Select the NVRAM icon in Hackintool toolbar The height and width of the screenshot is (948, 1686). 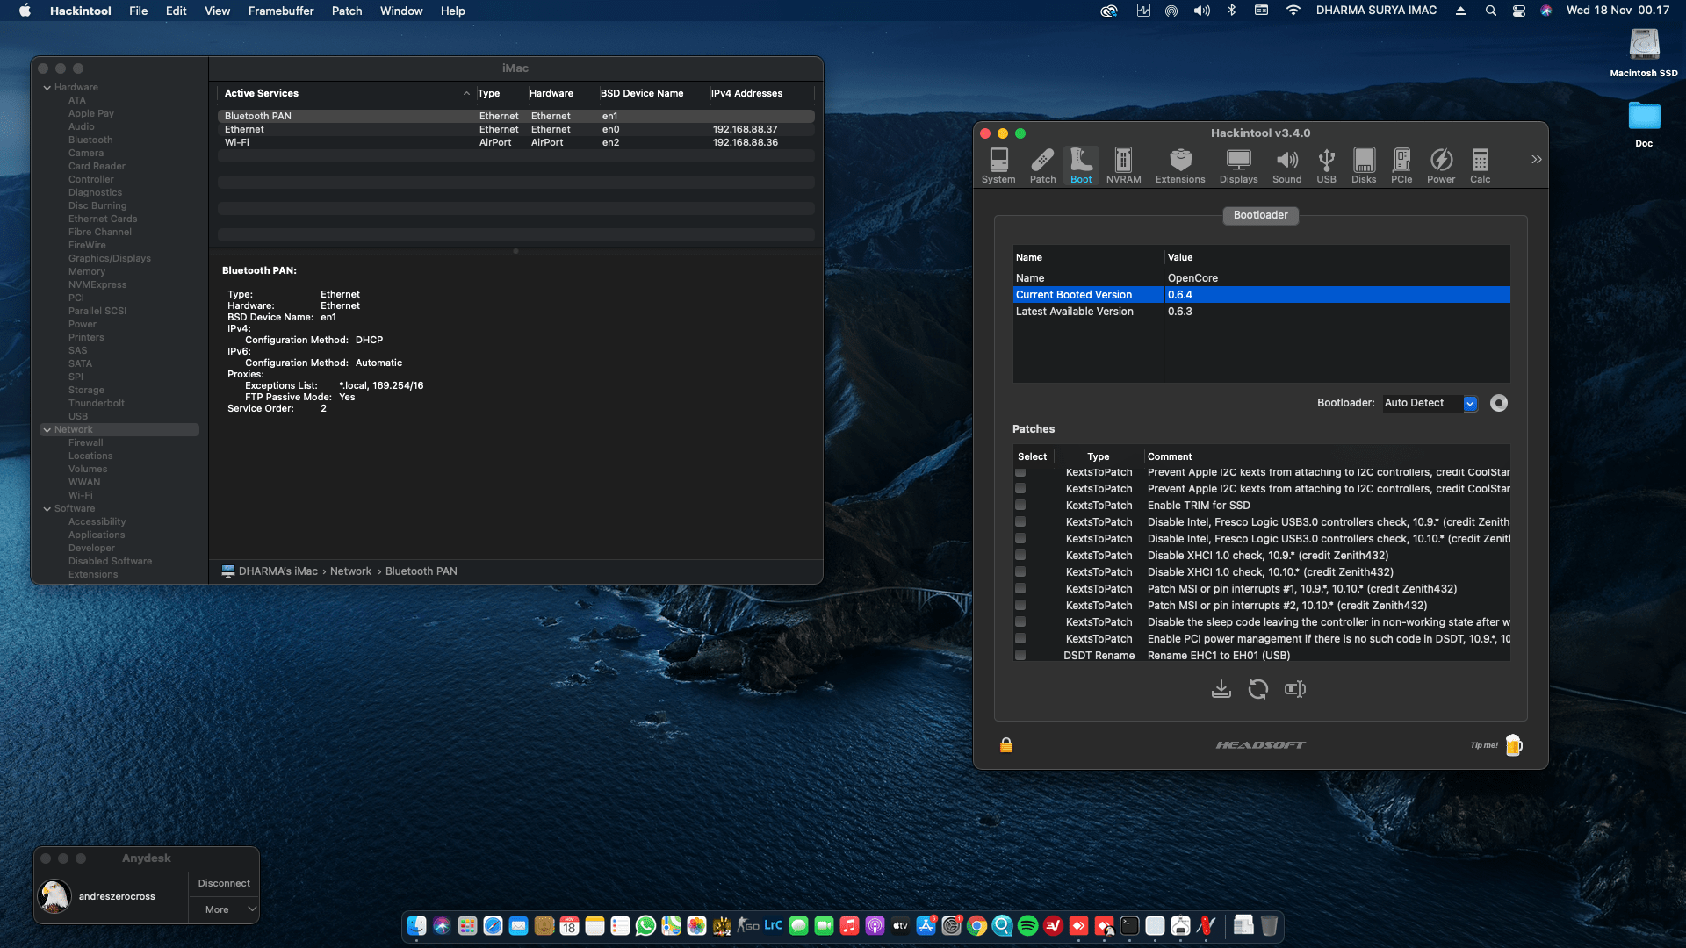pos(1123,165)
